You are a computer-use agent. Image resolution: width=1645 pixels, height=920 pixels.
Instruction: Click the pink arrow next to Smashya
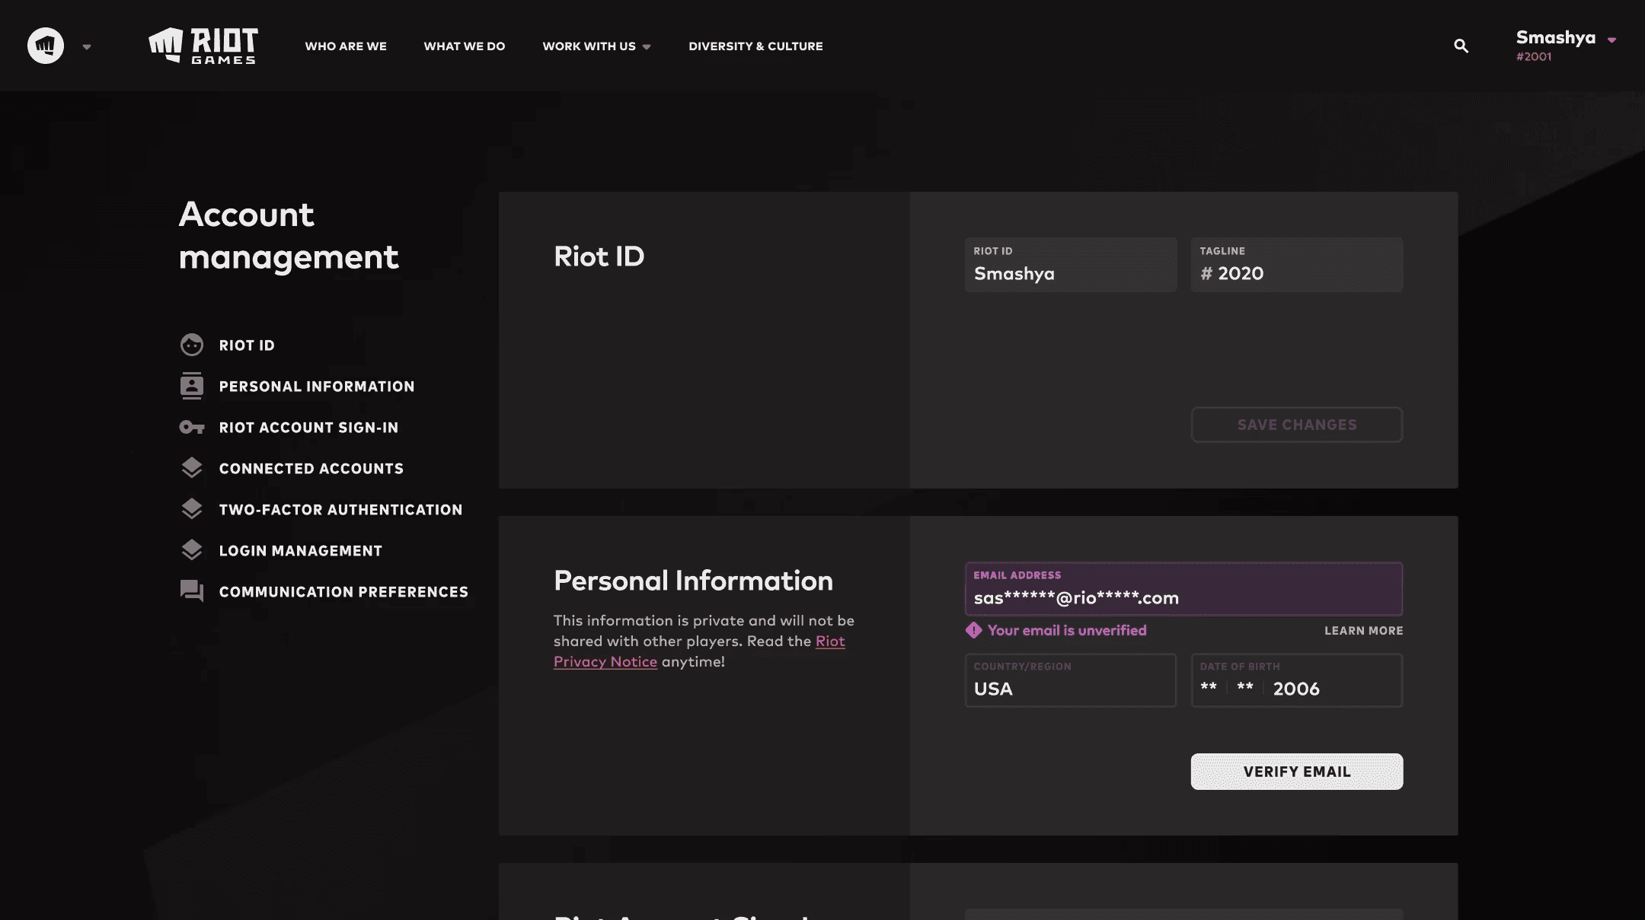[1611, 40]
